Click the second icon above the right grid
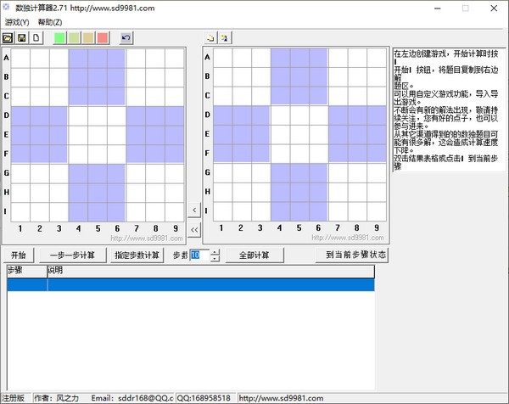 pyautogui.click(x=224, y=38)
